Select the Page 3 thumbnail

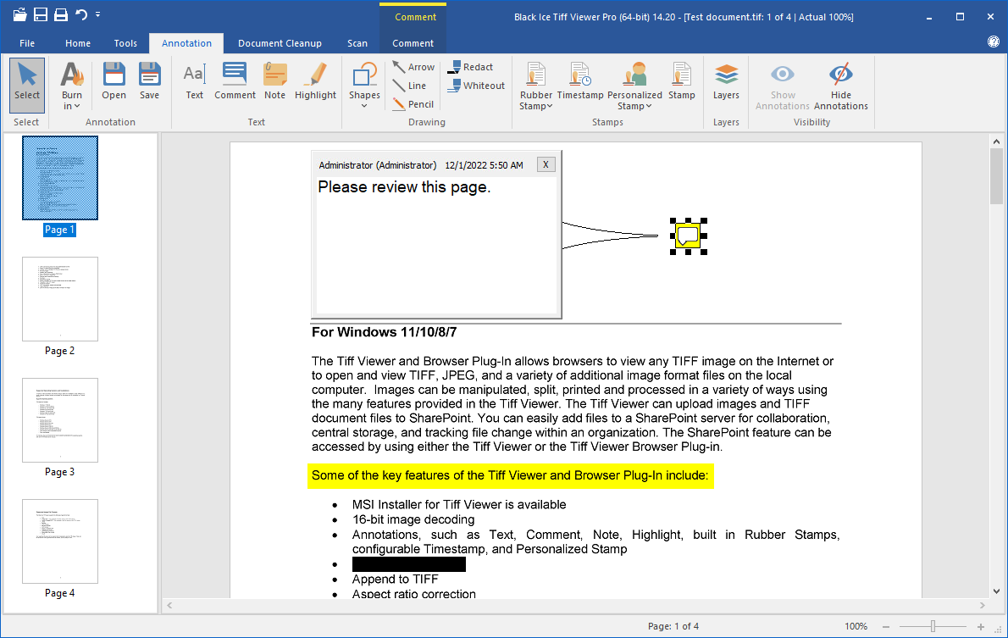[x=60, y=421]
